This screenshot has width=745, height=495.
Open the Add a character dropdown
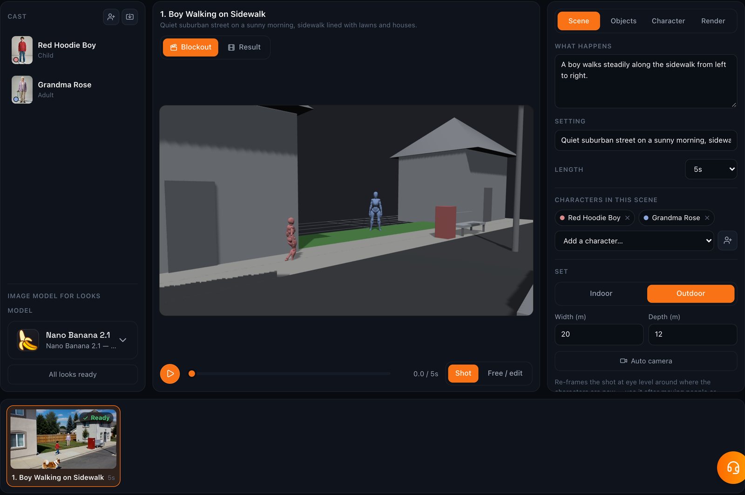pyautogui.click(x=634, y=241)
